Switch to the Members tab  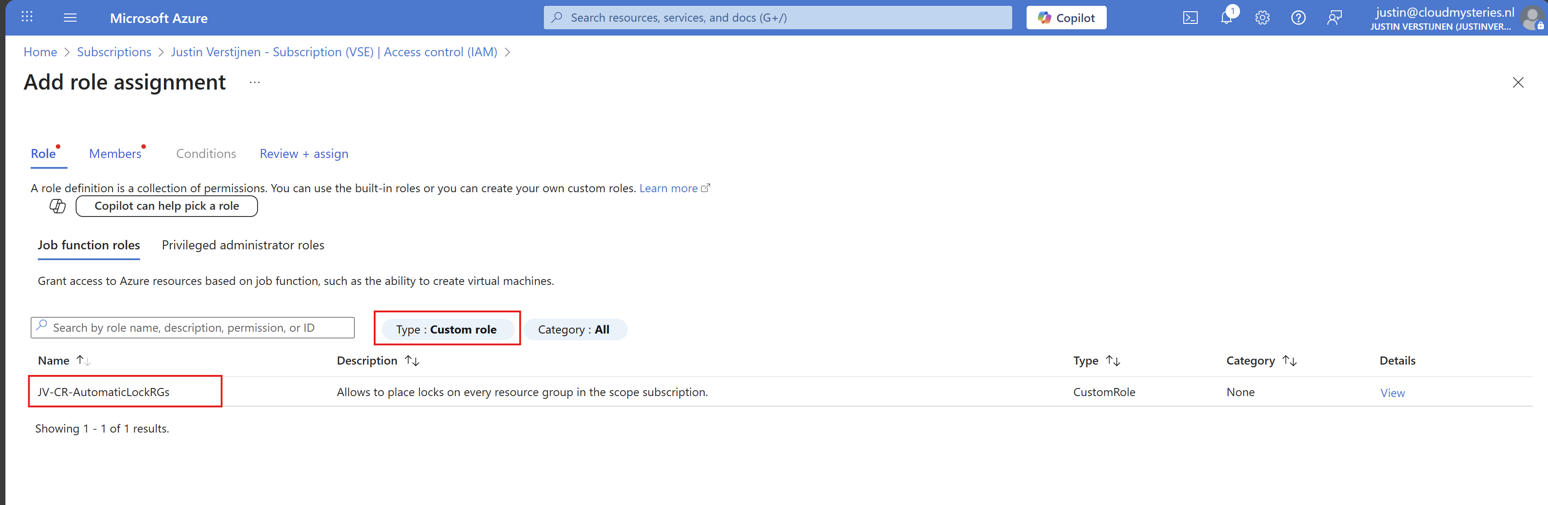click(115, 154)
